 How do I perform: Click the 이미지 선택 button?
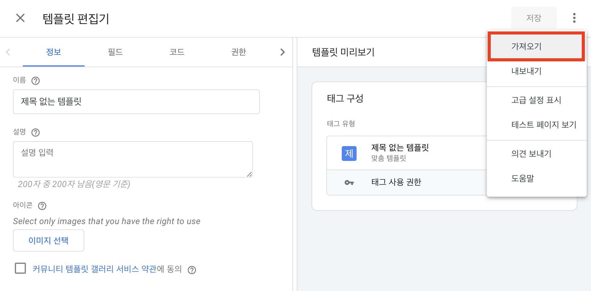48,240
